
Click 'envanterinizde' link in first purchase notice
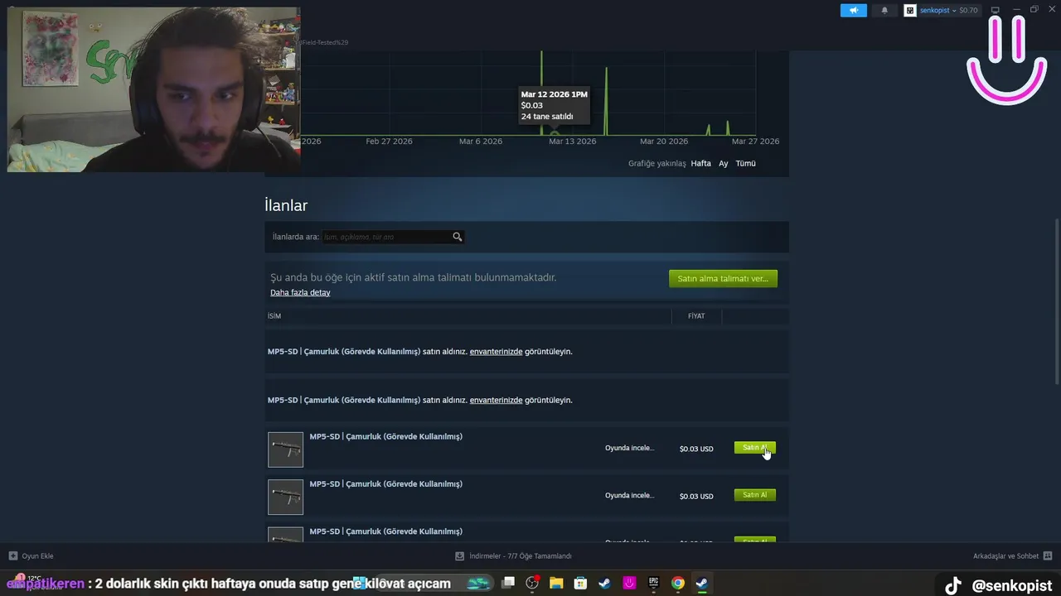pyautogui.click(x=496, y=351)
